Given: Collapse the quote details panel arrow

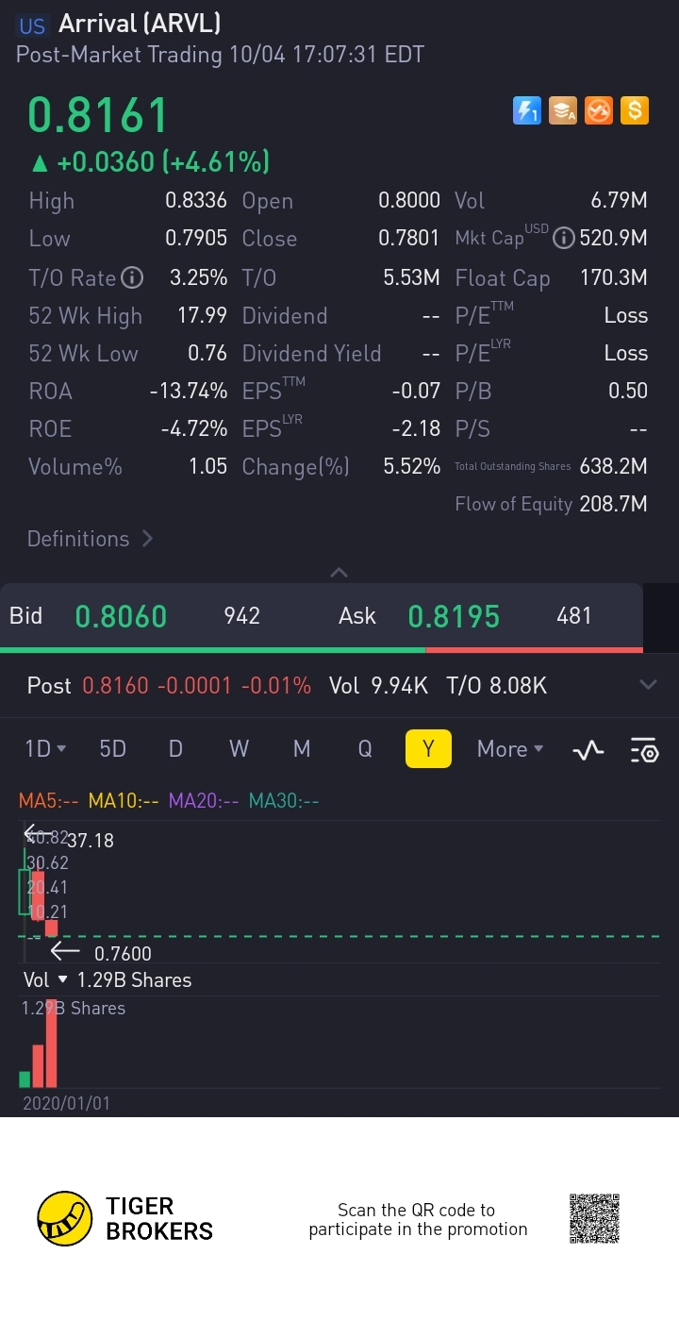Looking at the screenshot, I should (x=339, y=572).
